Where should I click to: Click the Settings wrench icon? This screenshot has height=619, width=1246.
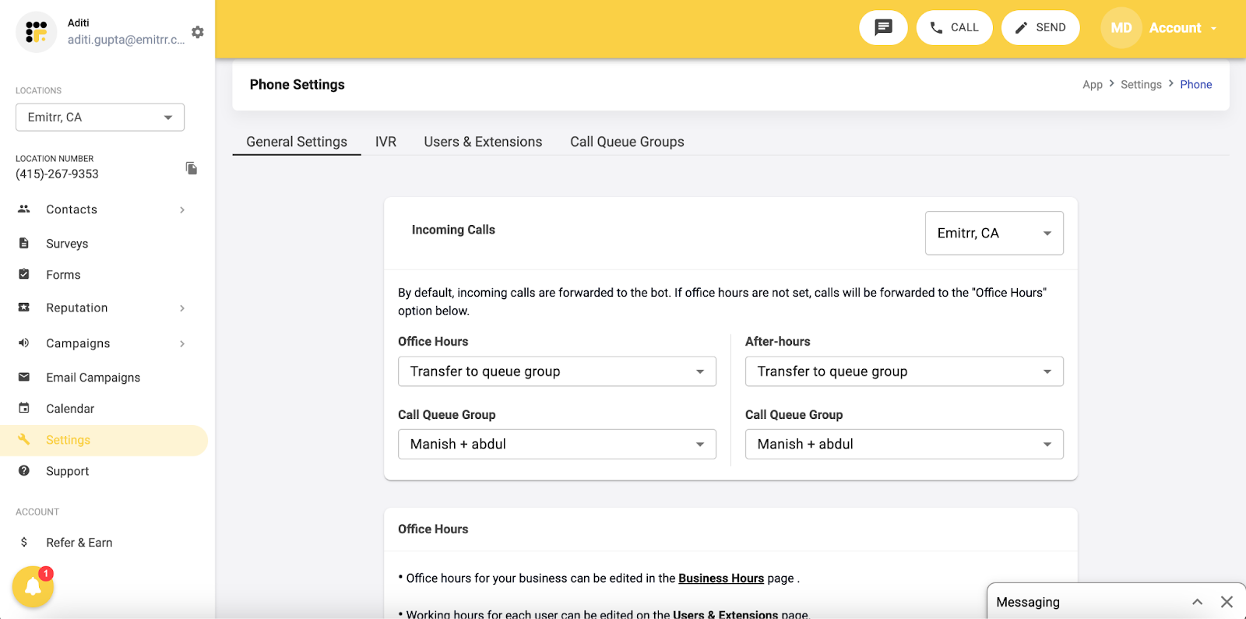pos(24,439)
